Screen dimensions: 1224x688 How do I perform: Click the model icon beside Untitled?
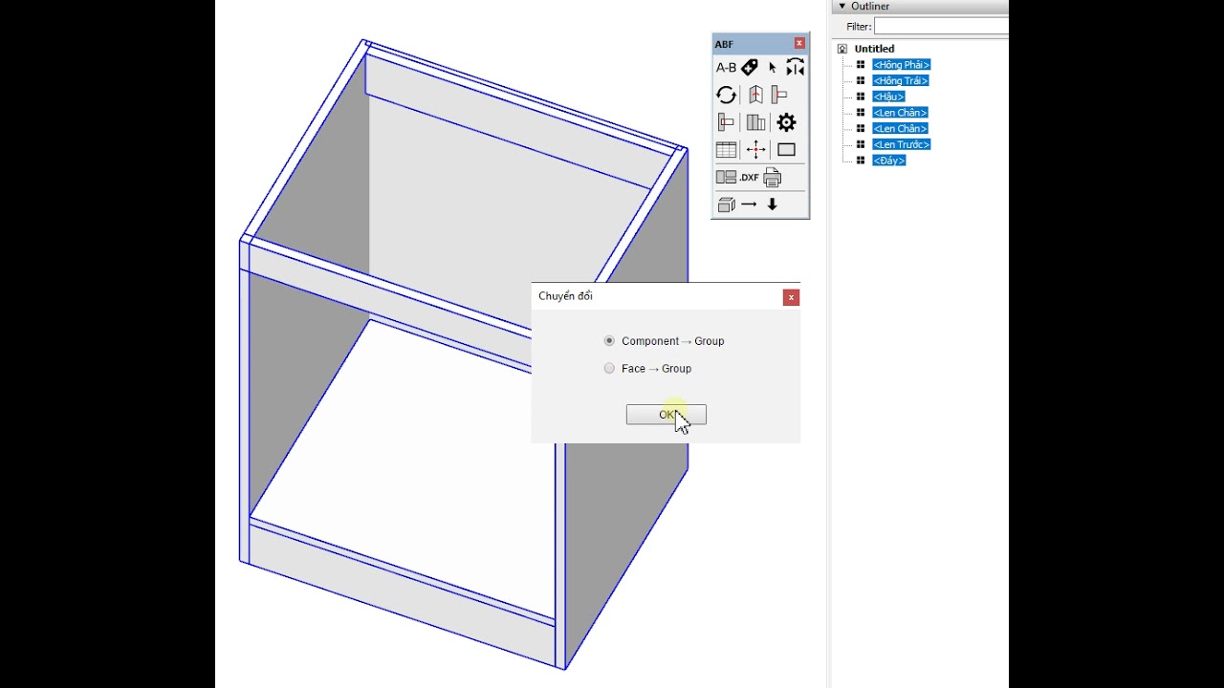pos(842,49)
